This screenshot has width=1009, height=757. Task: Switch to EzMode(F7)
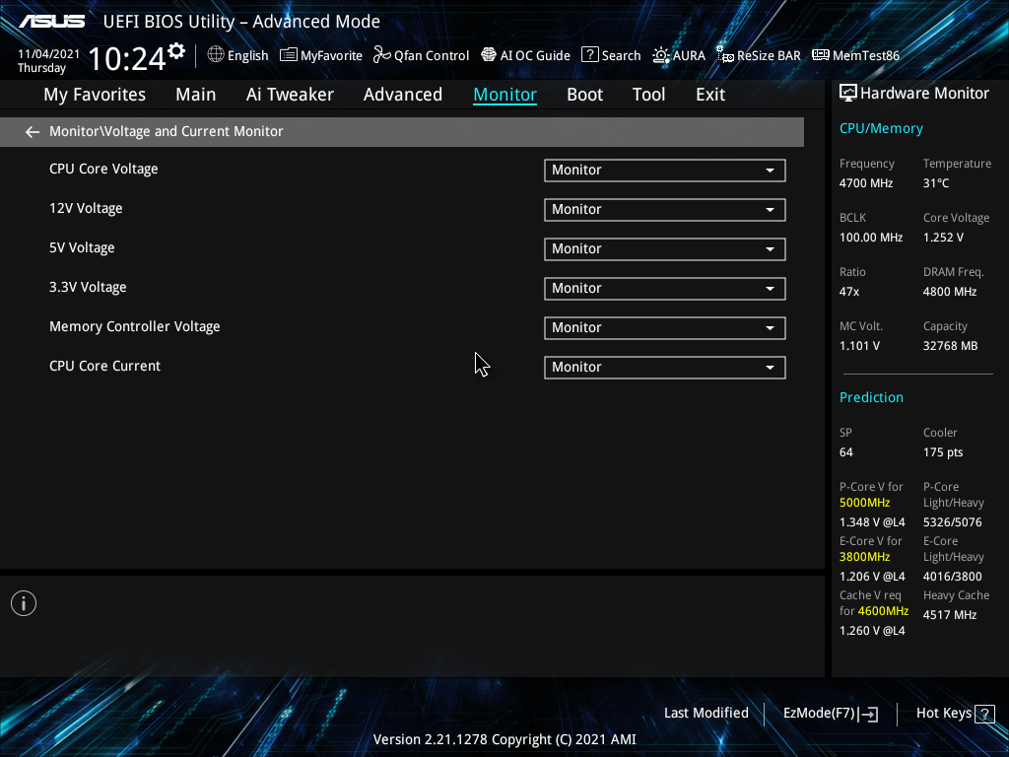click(x=819, y=714)
